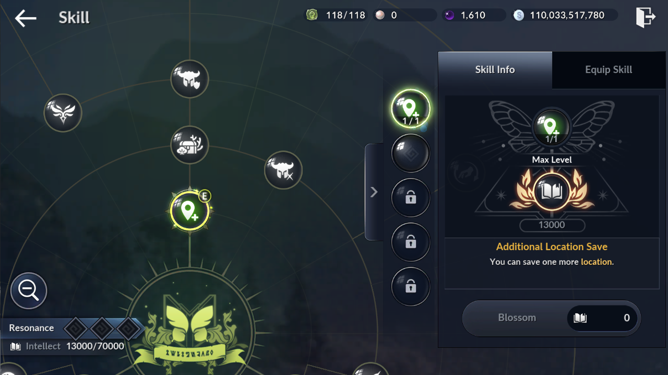Select the empty second skill slot
This screenshot has width=668, height=375.
411,154
